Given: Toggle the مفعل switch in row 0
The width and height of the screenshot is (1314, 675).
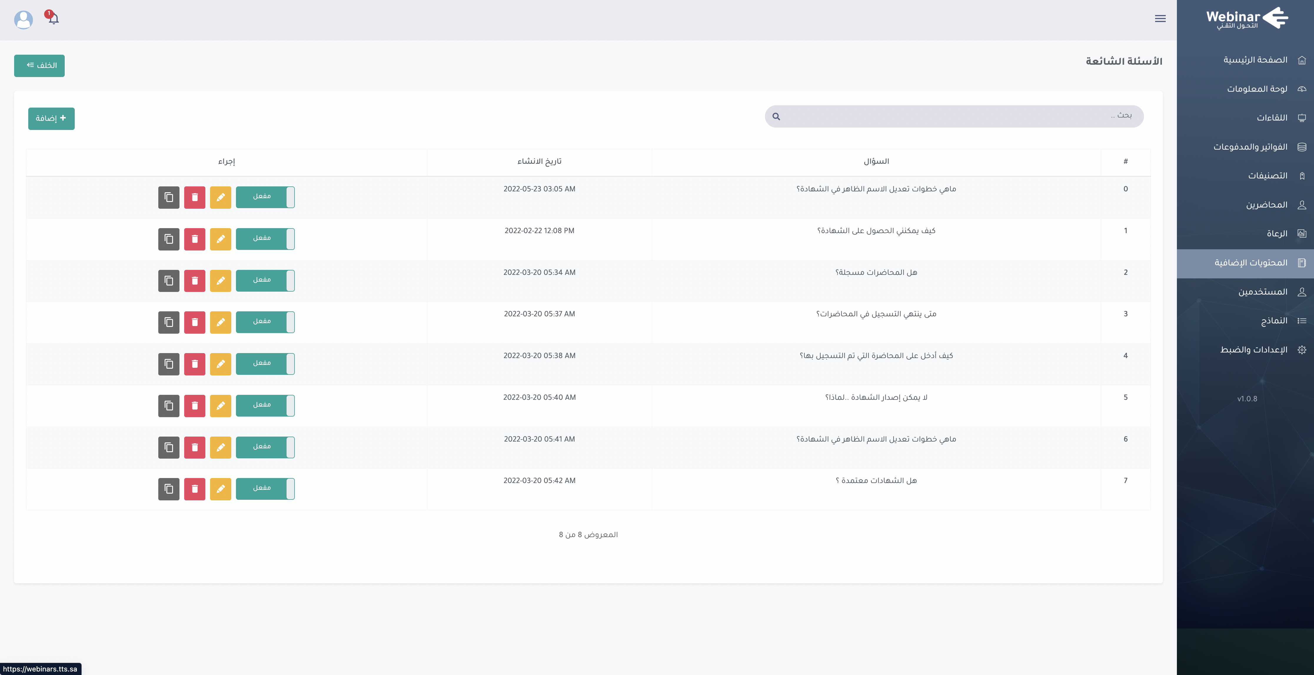Looking at the screenshot, I should tap(265, 197).
